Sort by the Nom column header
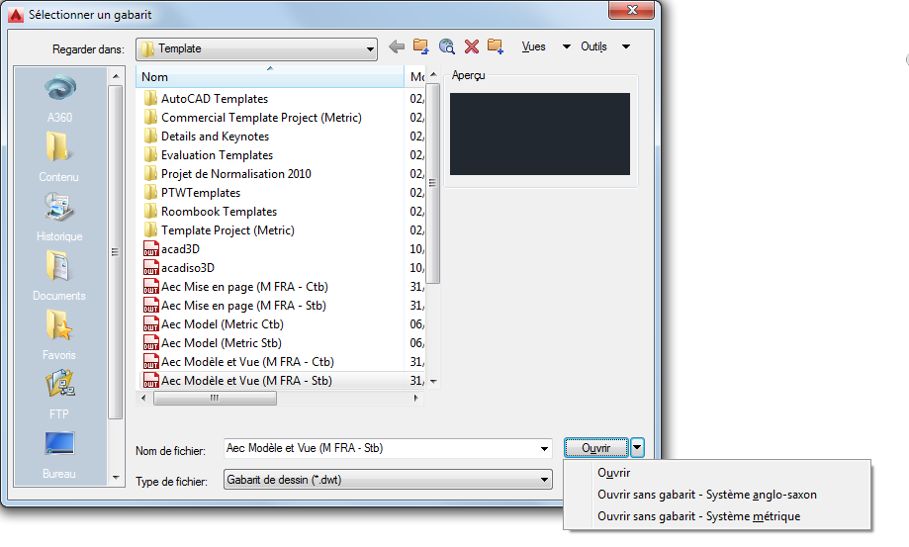The image size is (909, 547). tap(270, 76)
